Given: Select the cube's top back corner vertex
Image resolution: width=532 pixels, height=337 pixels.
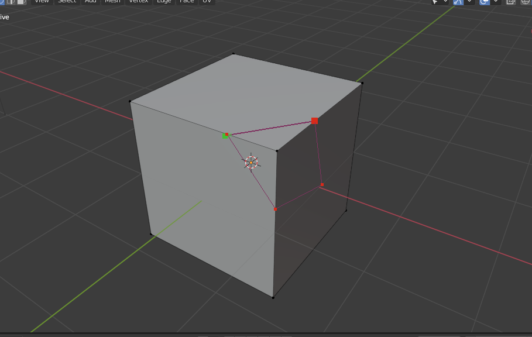Looking at the screenshot, I should (234, 54).
